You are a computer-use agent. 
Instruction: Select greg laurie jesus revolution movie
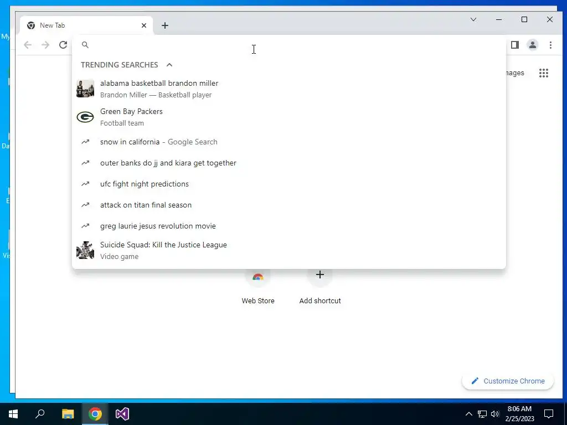click(289, 226)
